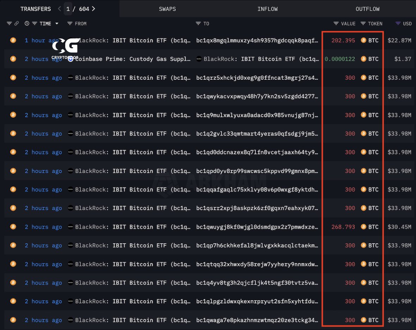Click Bitcoin chain icon in bc1qpd0yv8rp row
The width and height of the screenshot is (416, 330).
click(x=13, y=171)
